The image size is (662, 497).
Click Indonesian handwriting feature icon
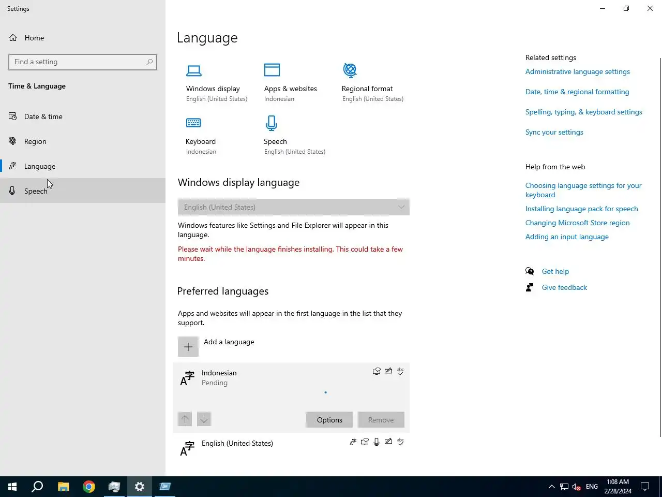tap(388, 371)
